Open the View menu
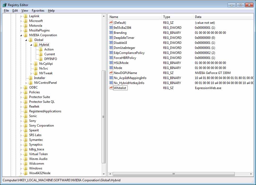Viewport: 256px width, 185px height. pyautogui.click(x=25, y=11)
